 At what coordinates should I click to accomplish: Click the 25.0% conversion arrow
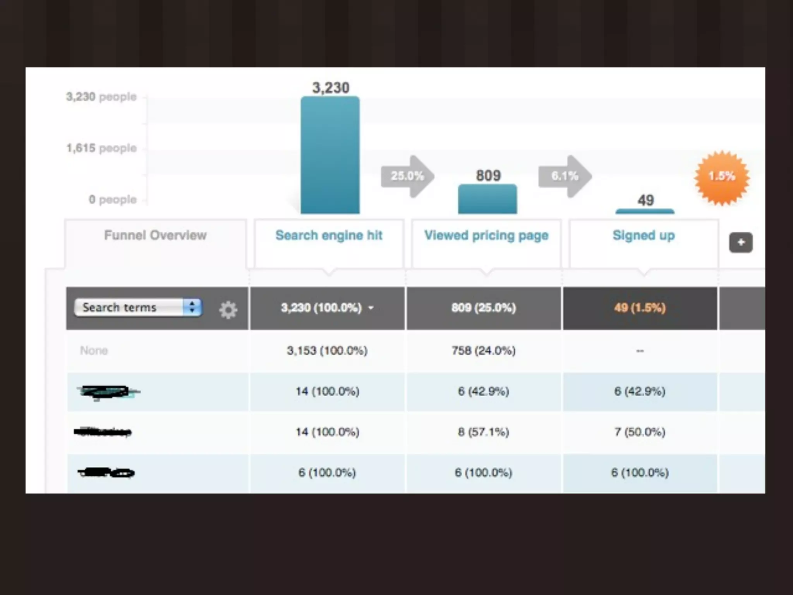click(x=407, y=176)
